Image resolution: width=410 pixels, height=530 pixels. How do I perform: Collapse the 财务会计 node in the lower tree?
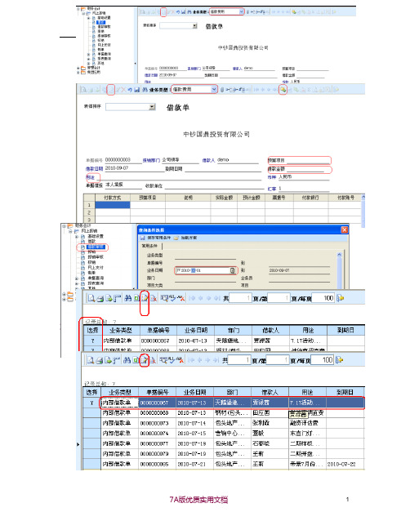(x=64, y=225)
